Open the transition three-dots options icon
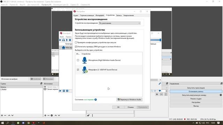This screenshot has width=223, height=125. pyautogui.click(x=166, y=94)
